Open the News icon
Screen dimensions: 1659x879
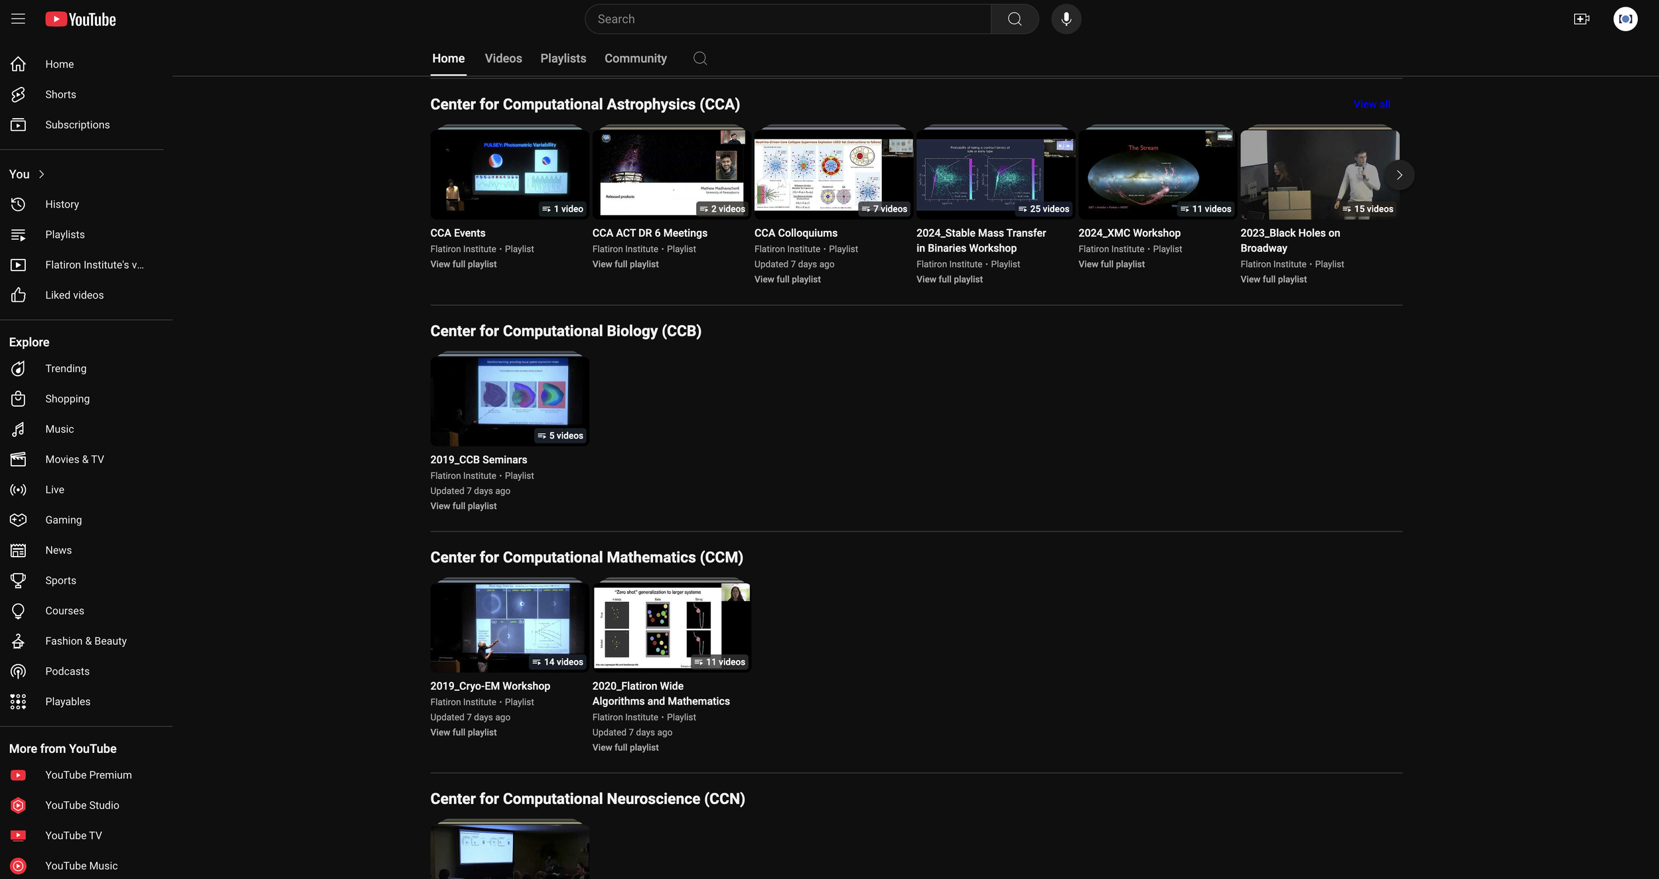[18, 550]
